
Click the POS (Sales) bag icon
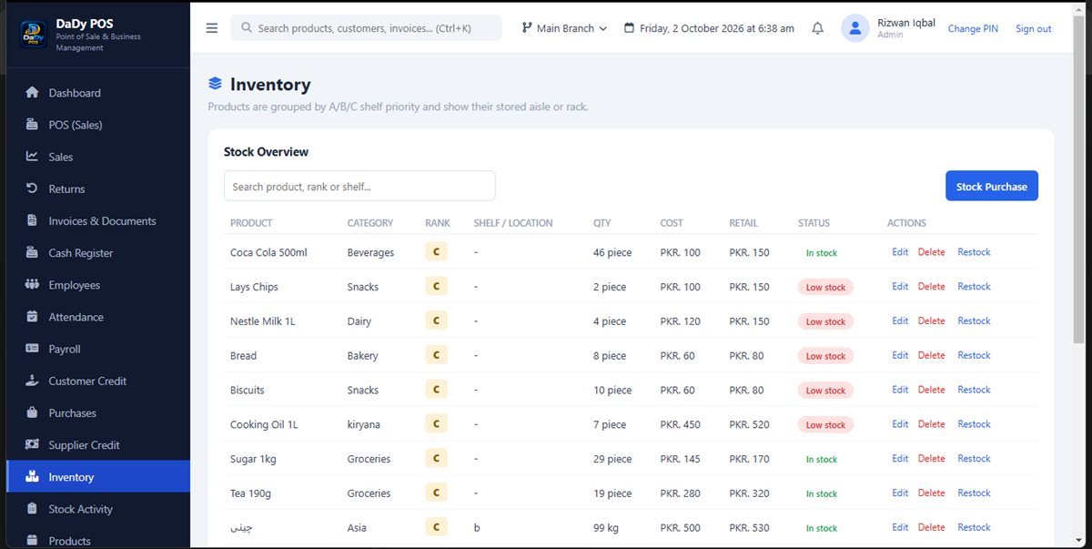point(32,125)
